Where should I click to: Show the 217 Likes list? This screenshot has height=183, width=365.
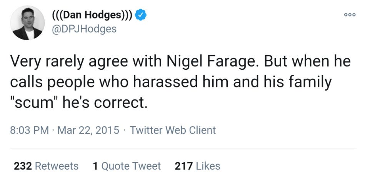click(197, 166)
